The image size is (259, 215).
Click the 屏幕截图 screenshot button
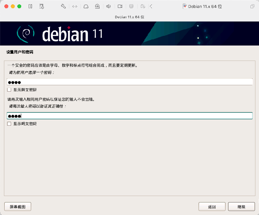[18, 207]
